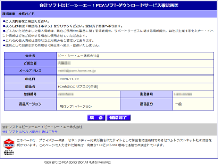The image size is (218, 166).
Task: Click the page title banner PCAソフトダウンロードサービス確認画面
Action: [x=109, y=5]
